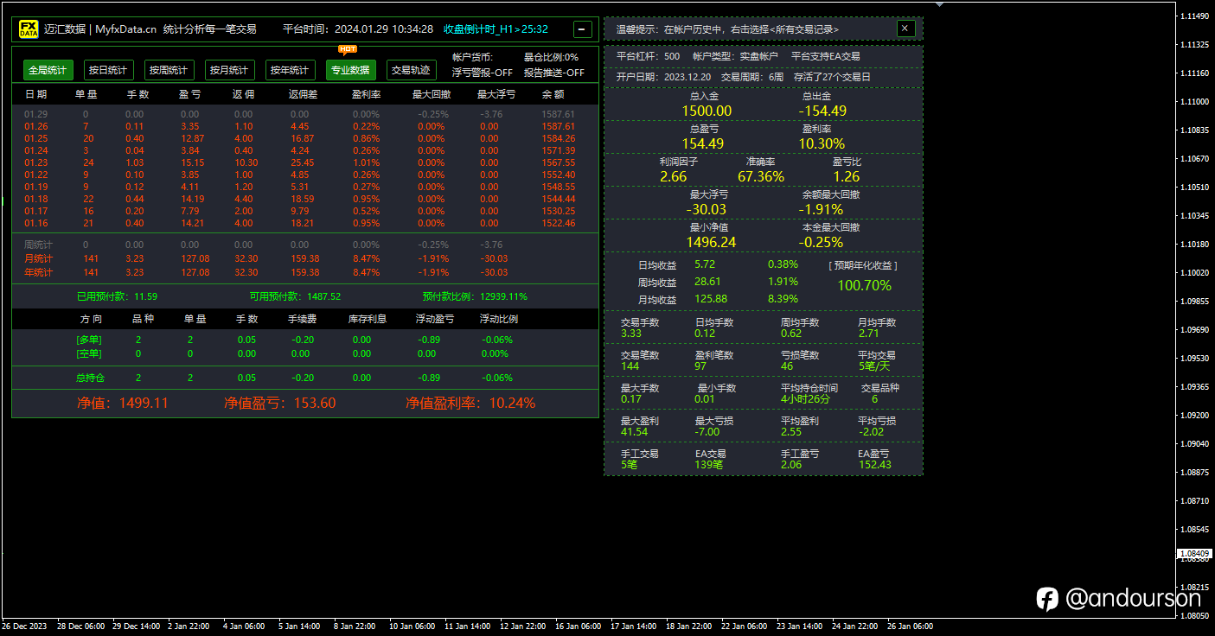Click the EA盈亏 152.43 value
Viewport: 1215px width, 636px height.
pyautogui.click(x=874, y=465)
